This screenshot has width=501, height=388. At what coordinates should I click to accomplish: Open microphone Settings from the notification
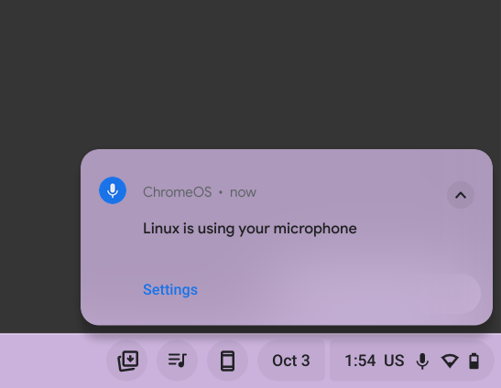pyautogui.click(x=170, y=290)
